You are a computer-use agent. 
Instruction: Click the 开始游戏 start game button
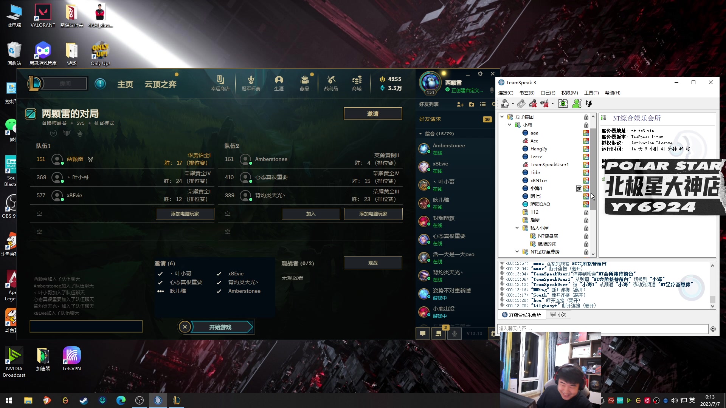[220, 327]
